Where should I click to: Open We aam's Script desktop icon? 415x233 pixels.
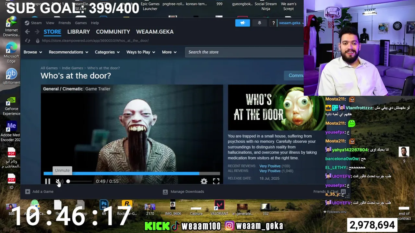click(289, 6)
